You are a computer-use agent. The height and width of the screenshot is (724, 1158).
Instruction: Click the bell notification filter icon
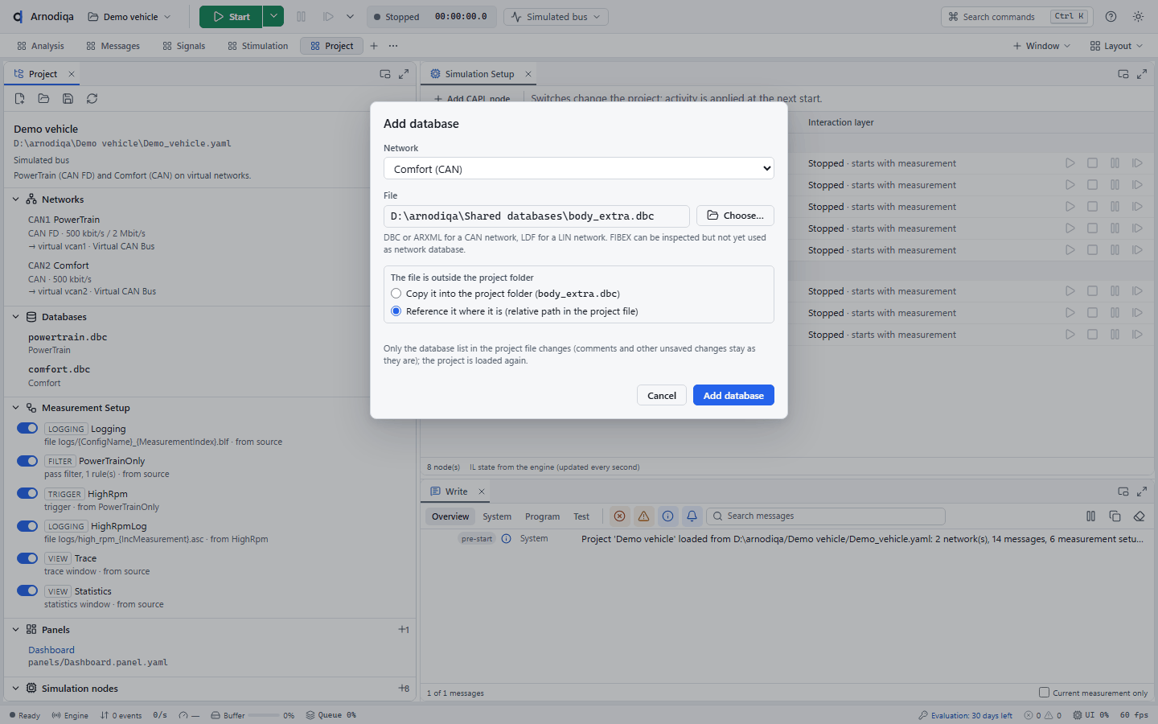tap(692, 516)
